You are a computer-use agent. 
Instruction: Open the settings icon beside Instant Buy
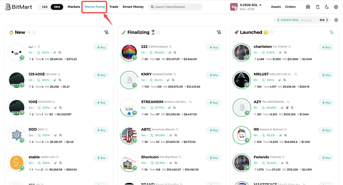tap(336, 20)
